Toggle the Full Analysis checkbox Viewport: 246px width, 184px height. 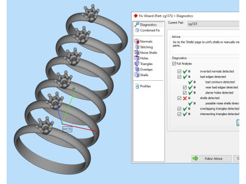coord(174,63)
